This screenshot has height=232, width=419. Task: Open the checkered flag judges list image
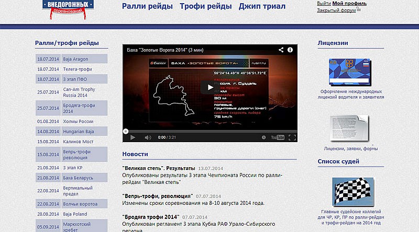pos(349,191)
